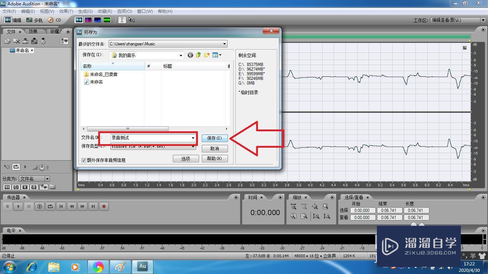Viewport: 488px width, 274px height.
Task: Go to end transport button
Action: 93,206
